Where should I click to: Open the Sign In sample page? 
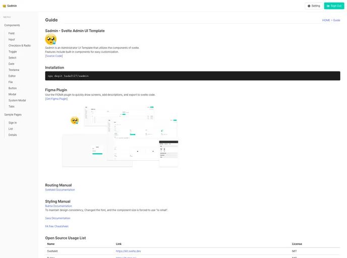[x=13, y=122]
